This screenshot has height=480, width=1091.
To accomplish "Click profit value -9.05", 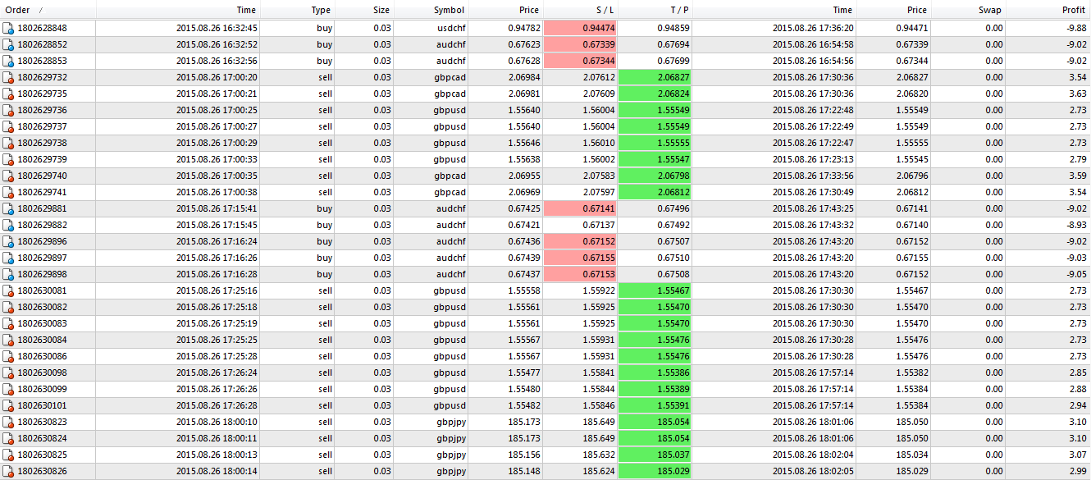I will pos(1075,274).
